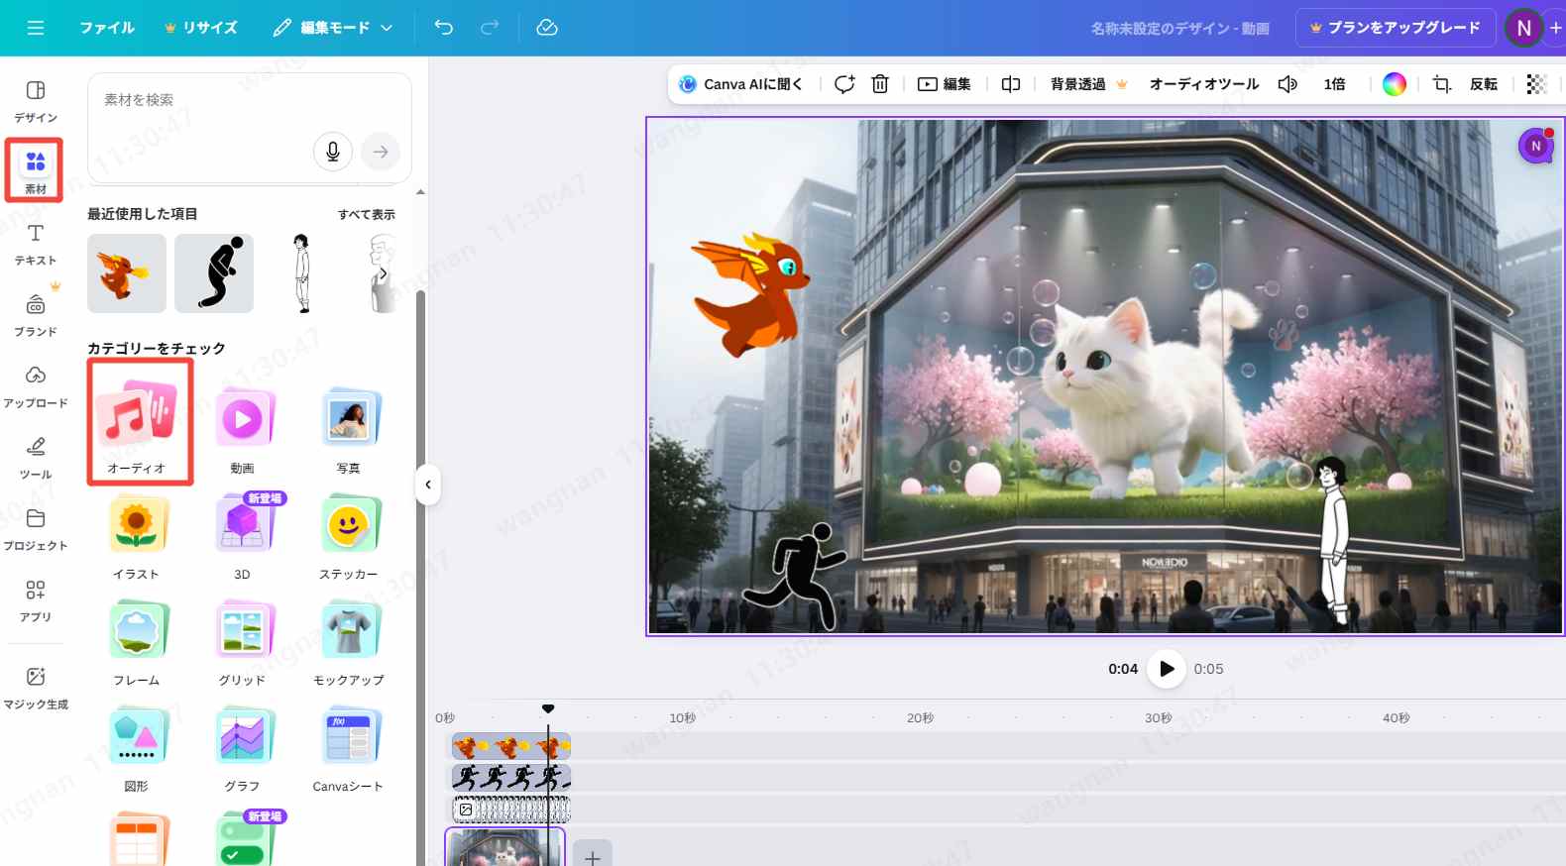This screenshot has width=1566, height=866.
Task: Click the volume speaker icon
Action: [x=1287, y=84]
